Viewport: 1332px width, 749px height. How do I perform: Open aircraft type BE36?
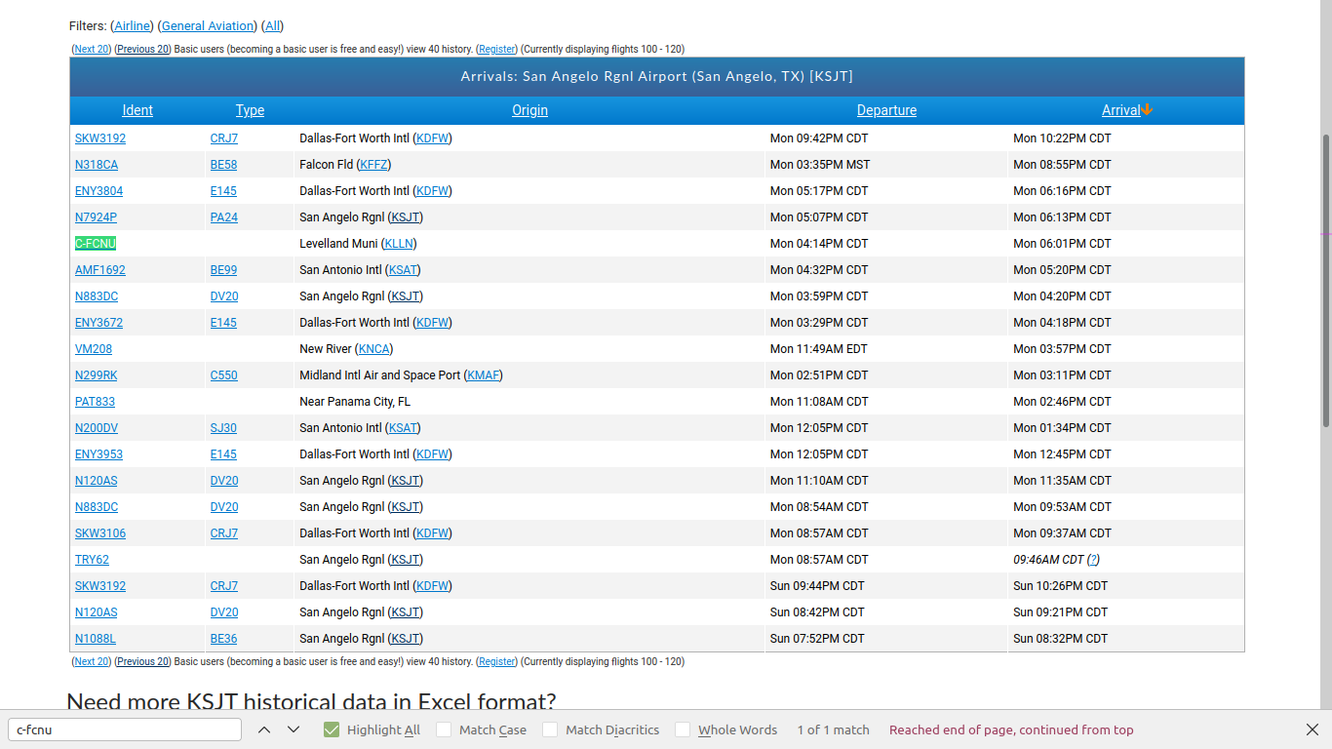click(223, 639)
